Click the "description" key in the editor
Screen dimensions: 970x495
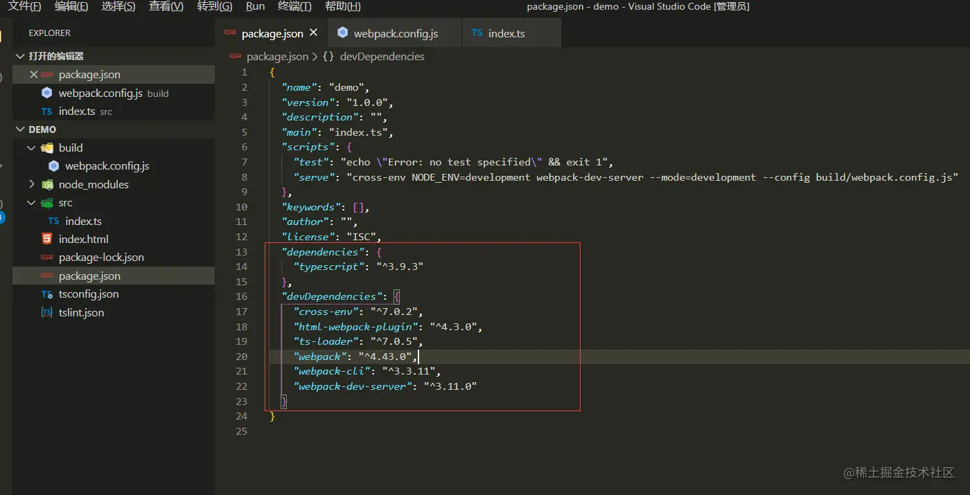pyautogui.click(x=320, y=117)
